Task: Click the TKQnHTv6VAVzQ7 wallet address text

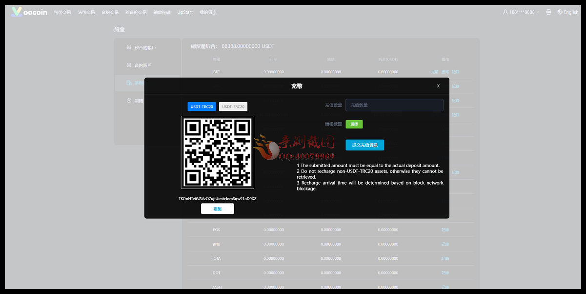Action: 218,199
